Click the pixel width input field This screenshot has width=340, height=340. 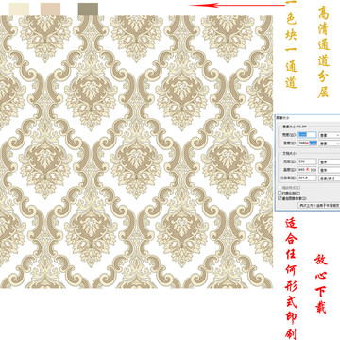coord(307,135)
